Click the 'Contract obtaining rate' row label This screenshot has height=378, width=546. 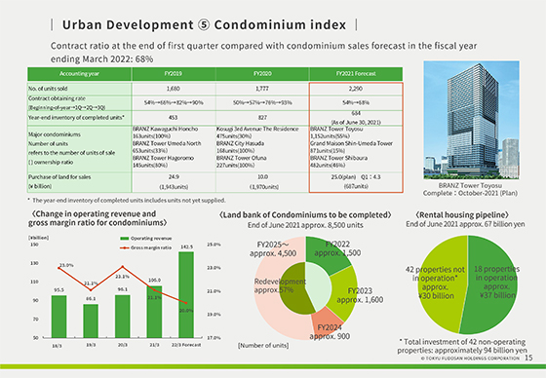click(57, 98)
